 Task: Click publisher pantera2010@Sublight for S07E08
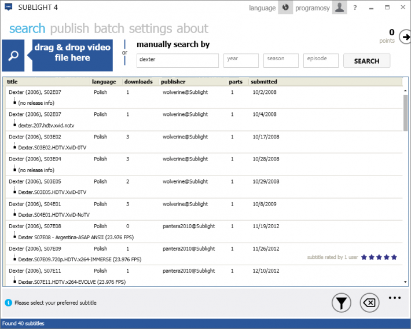[x=189, y=226]
